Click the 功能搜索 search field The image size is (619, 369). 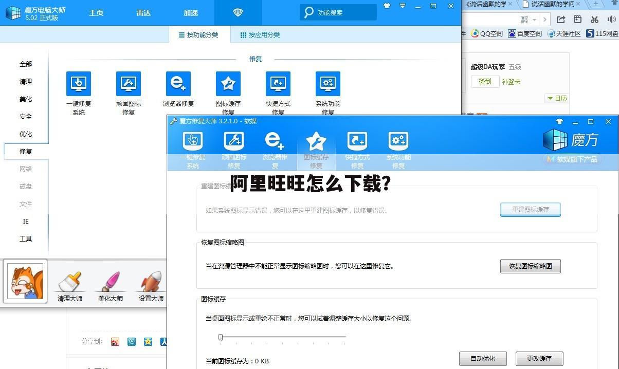tap(338, 12)
